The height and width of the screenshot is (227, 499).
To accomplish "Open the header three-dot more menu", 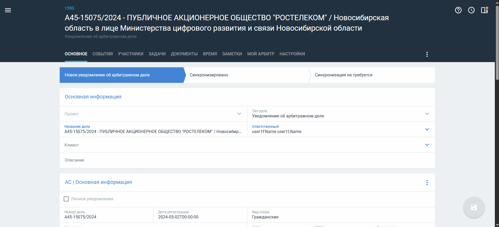I will click(427, 54).
